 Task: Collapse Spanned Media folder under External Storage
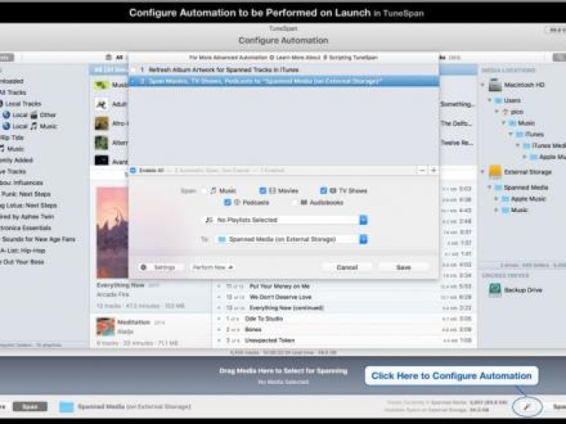pos(490,188)
